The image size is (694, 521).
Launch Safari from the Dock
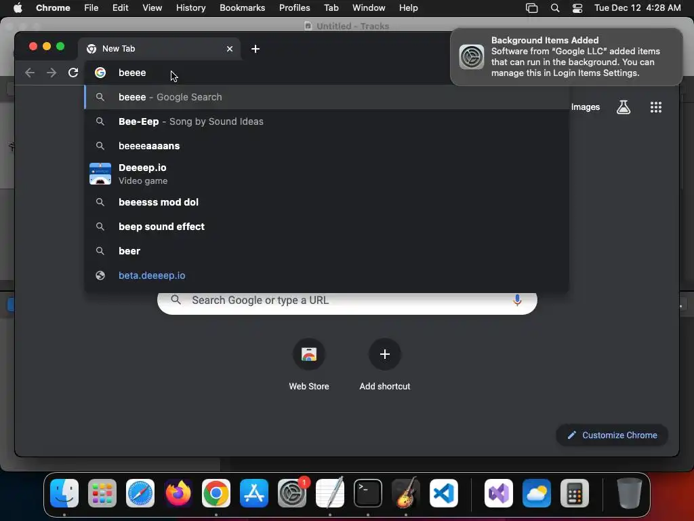coord(140,493)
